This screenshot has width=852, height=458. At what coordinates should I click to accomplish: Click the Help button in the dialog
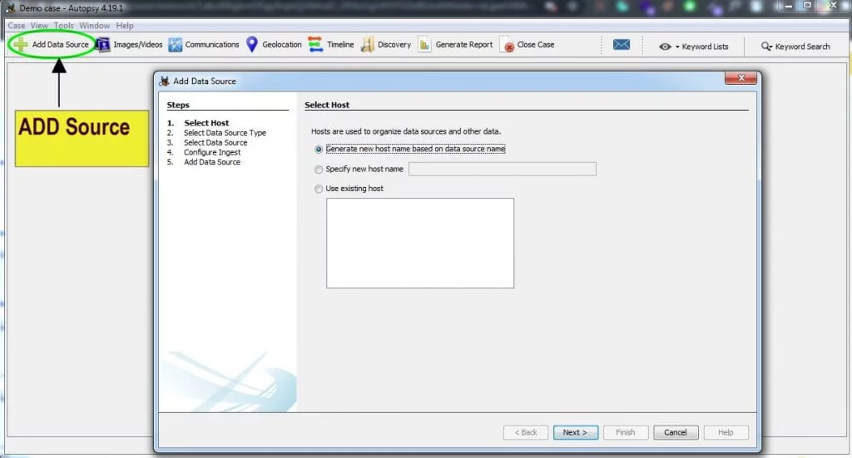(726, 432)
